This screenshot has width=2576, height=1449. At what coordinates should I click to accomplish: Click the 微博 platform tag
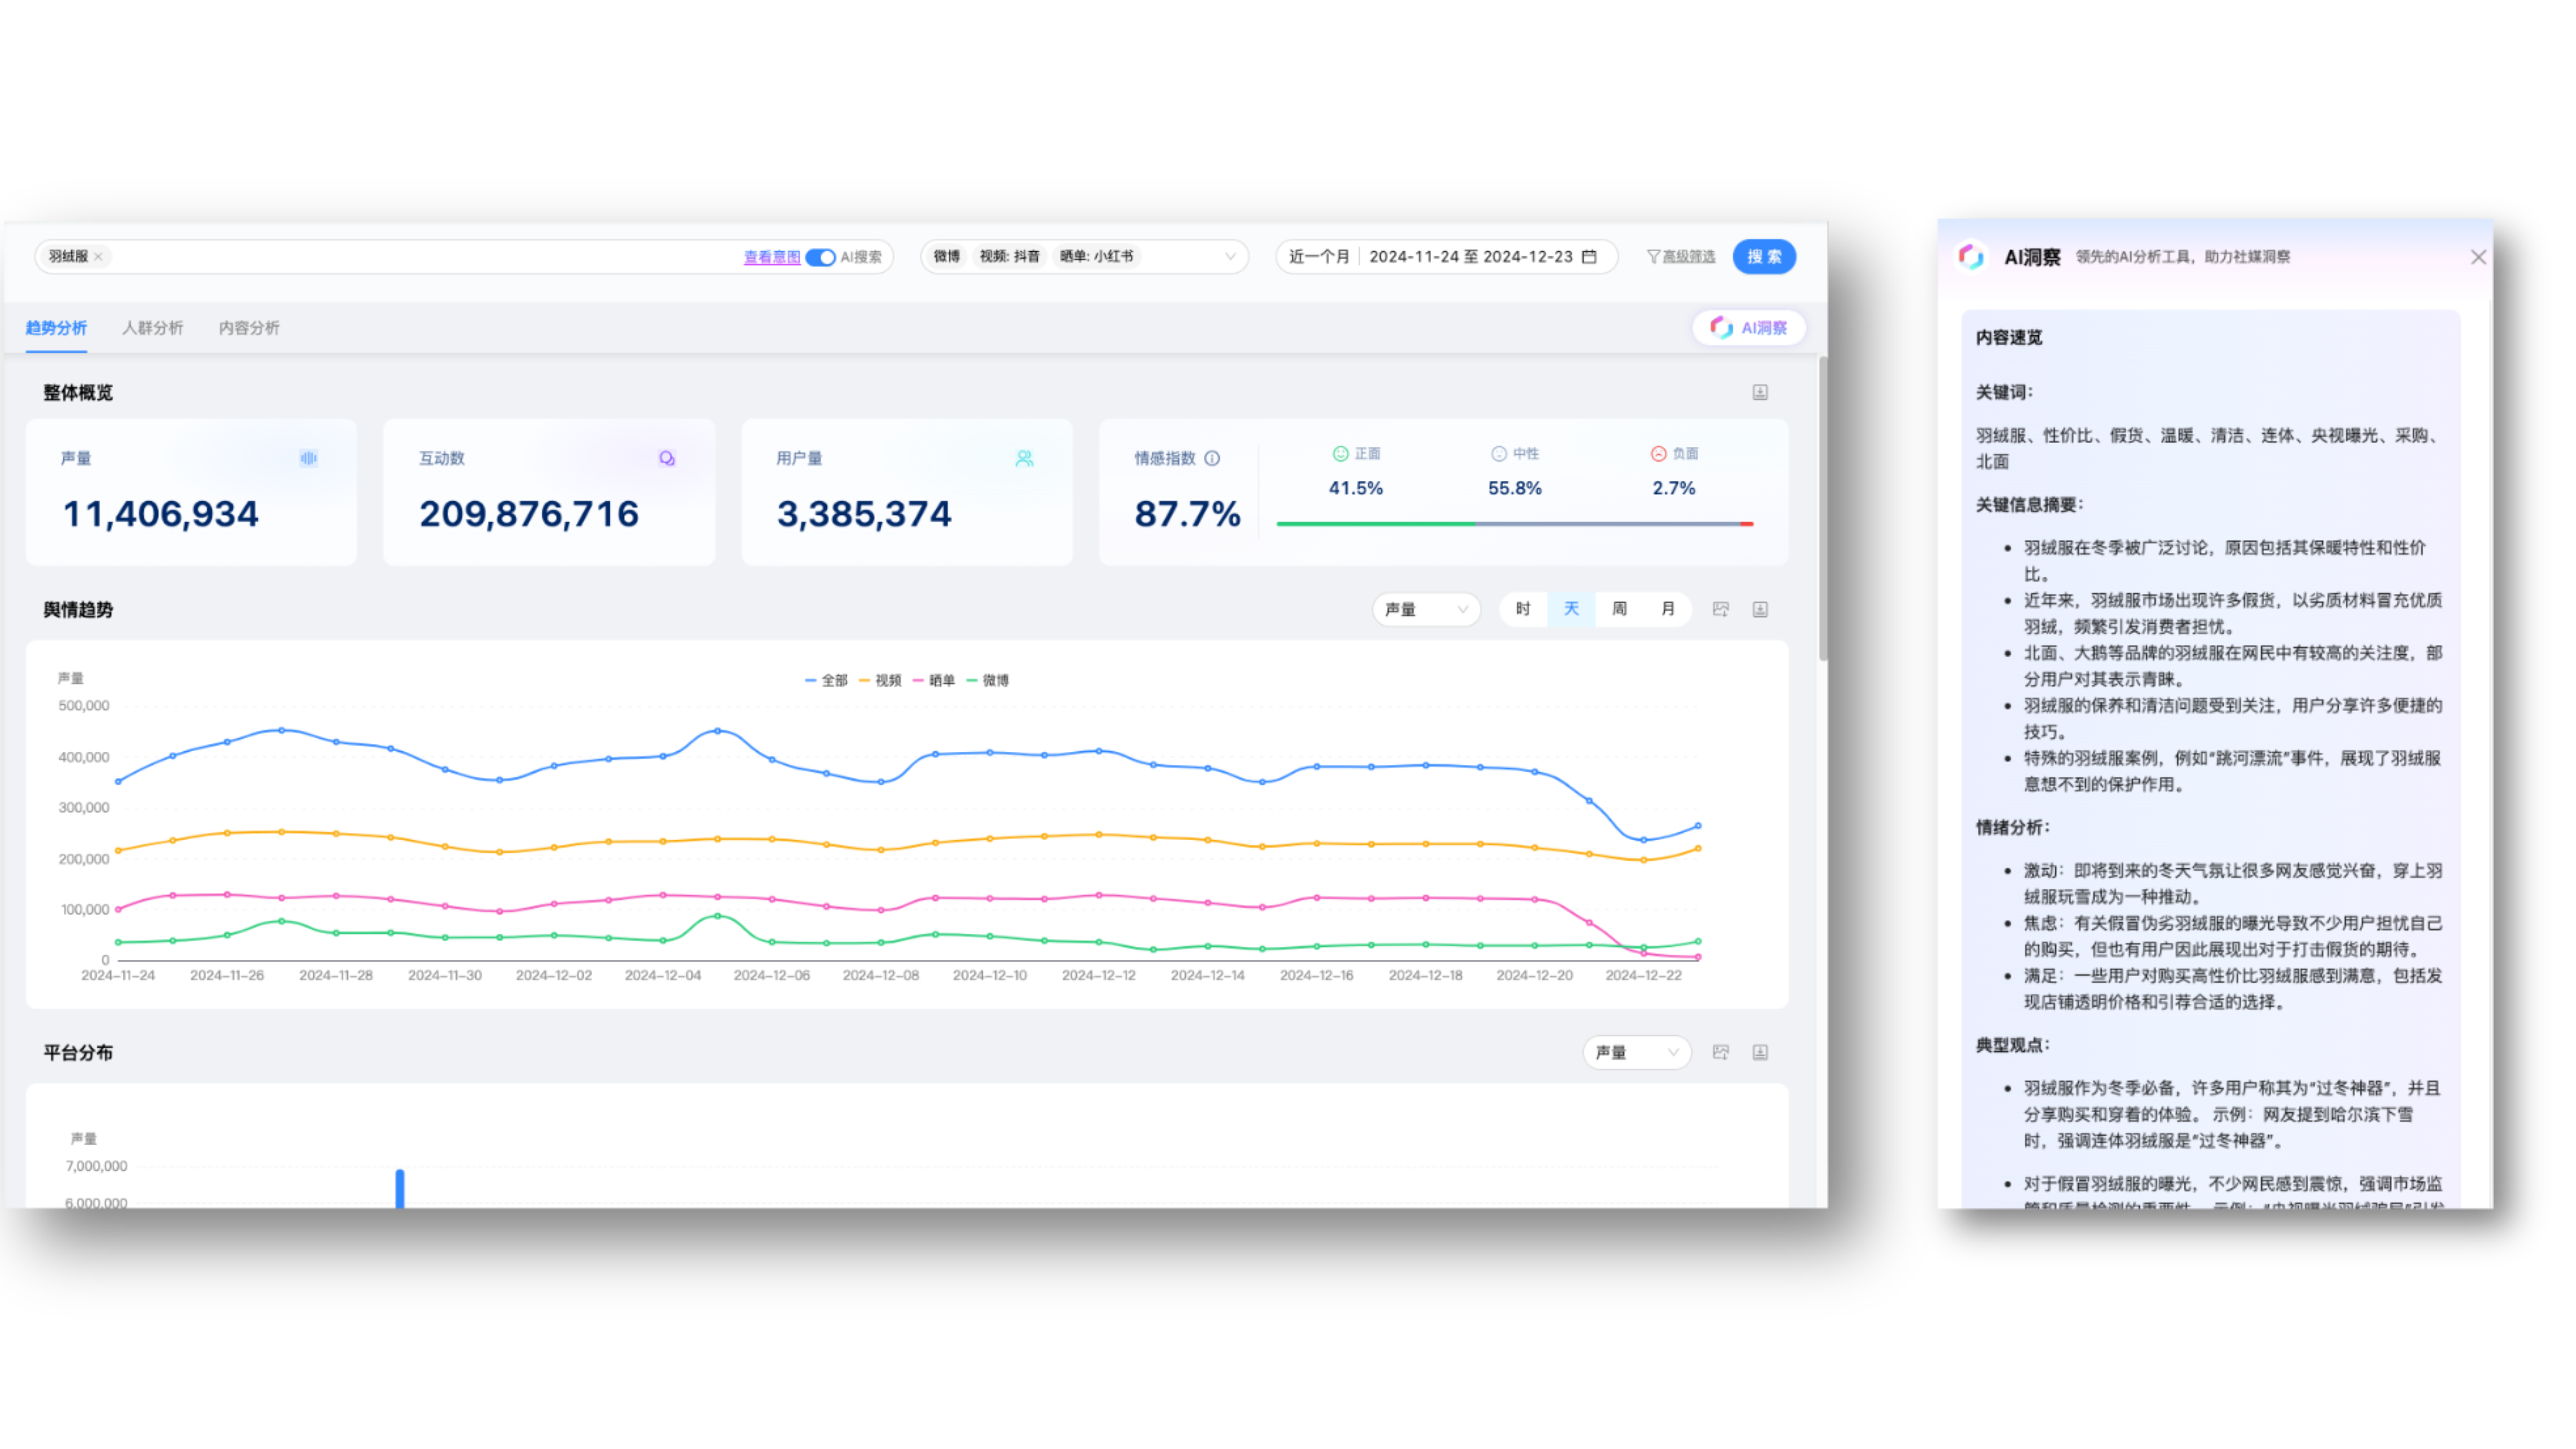[x=946, y=257]
